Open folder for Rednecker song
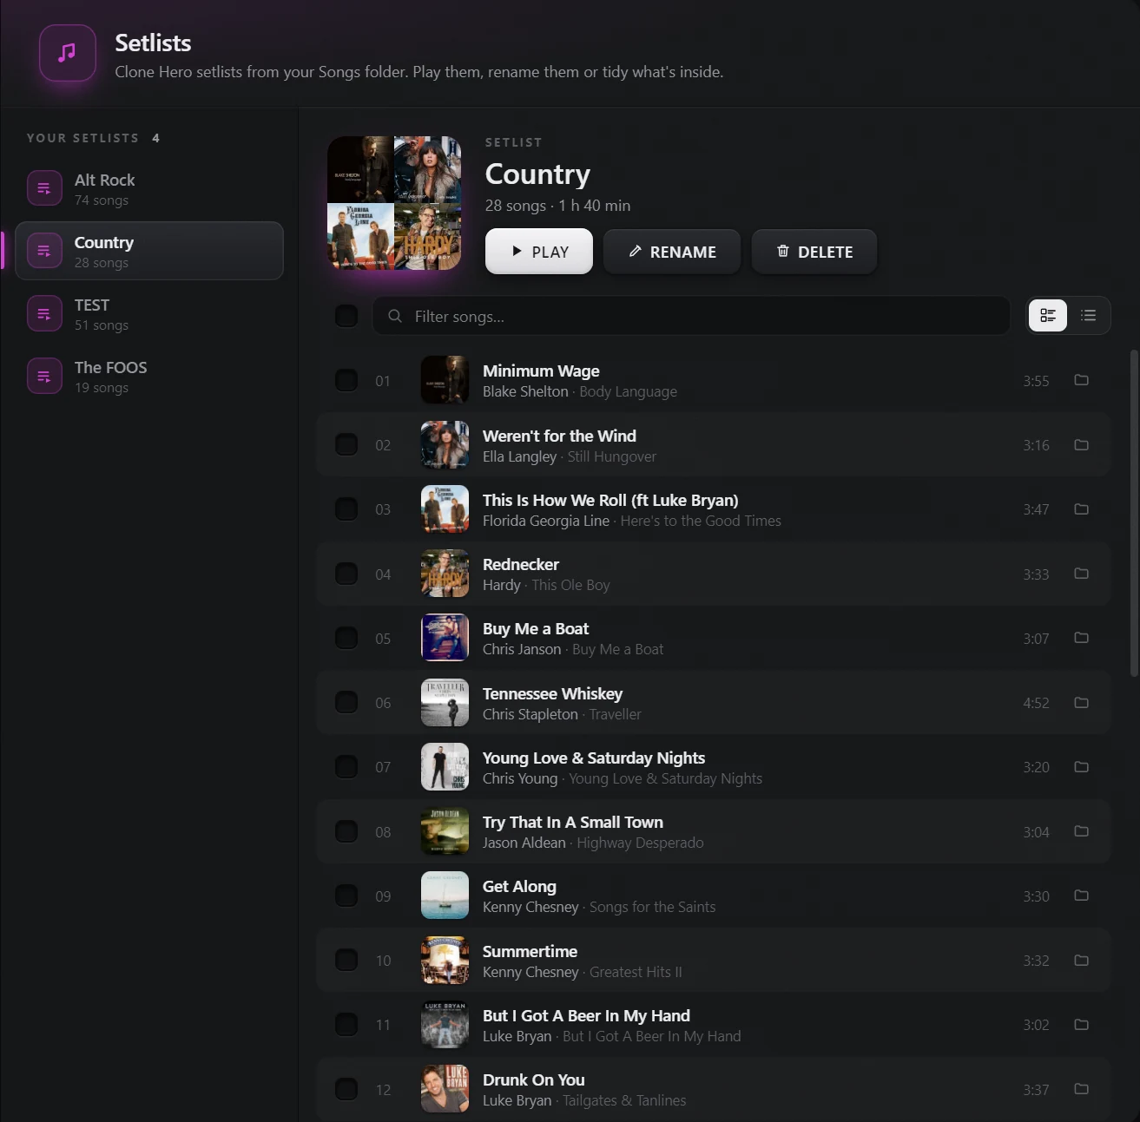 click(1081, 574)
